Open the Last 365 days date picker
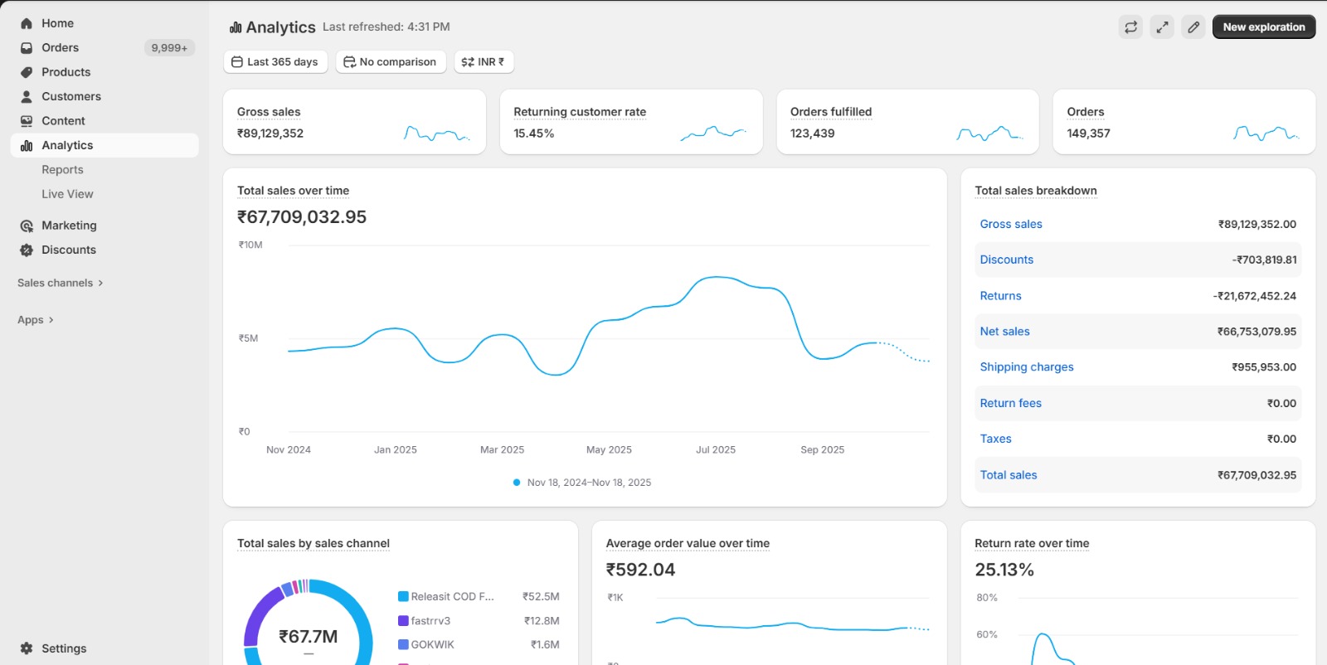1327x665 pixels. coord(275,62)
